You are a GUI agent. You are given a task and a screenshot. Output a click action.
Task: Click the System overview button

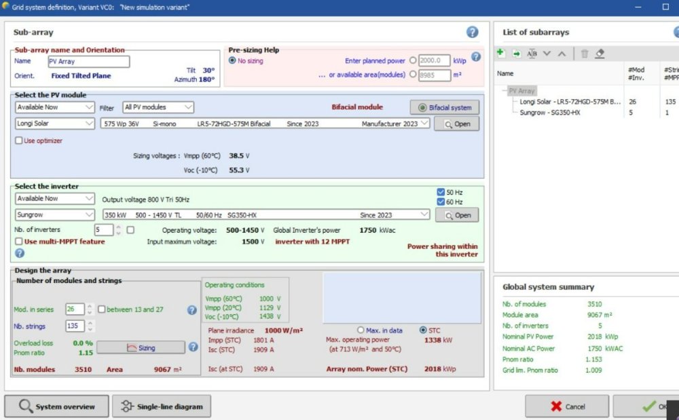click(x=56, y=406)
